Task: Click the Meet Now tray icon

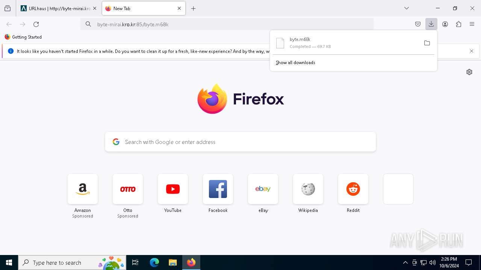Action: click(x=414, y=262)
